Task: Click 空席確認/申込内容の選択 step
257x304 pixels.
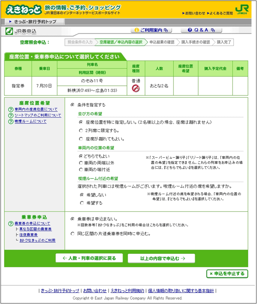Action: pyautogui.click(x=121, y=42)
